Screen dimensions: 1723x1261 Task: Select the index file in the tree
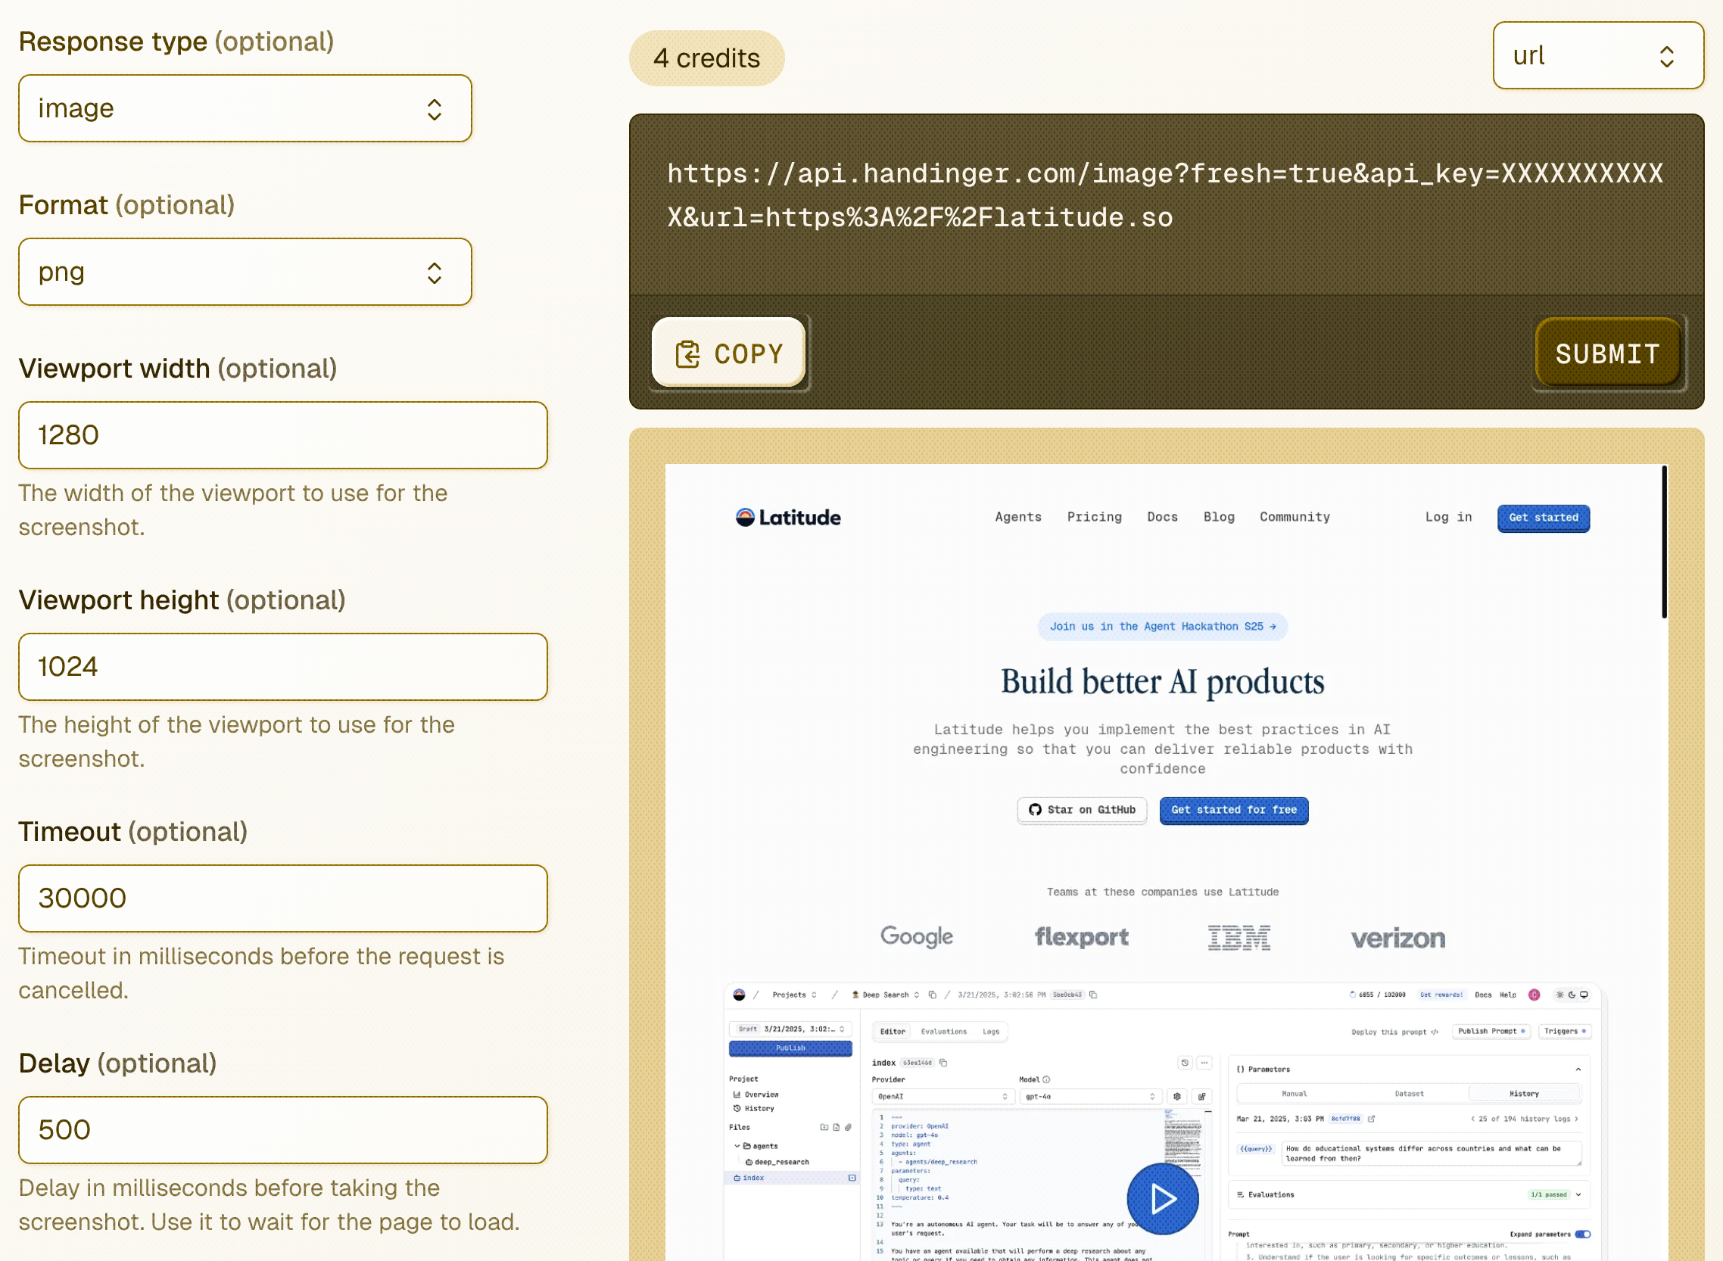(x=790, y=1178)
